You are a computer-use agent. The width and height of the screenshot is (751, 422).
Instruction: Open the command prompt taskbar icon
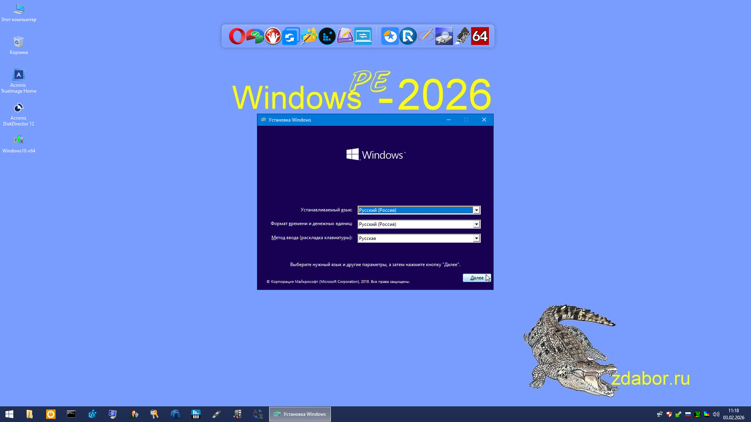click(x=71, y=414)
